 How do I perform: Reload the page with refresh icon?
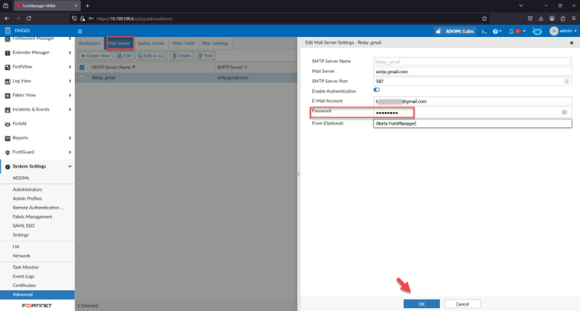29,19
